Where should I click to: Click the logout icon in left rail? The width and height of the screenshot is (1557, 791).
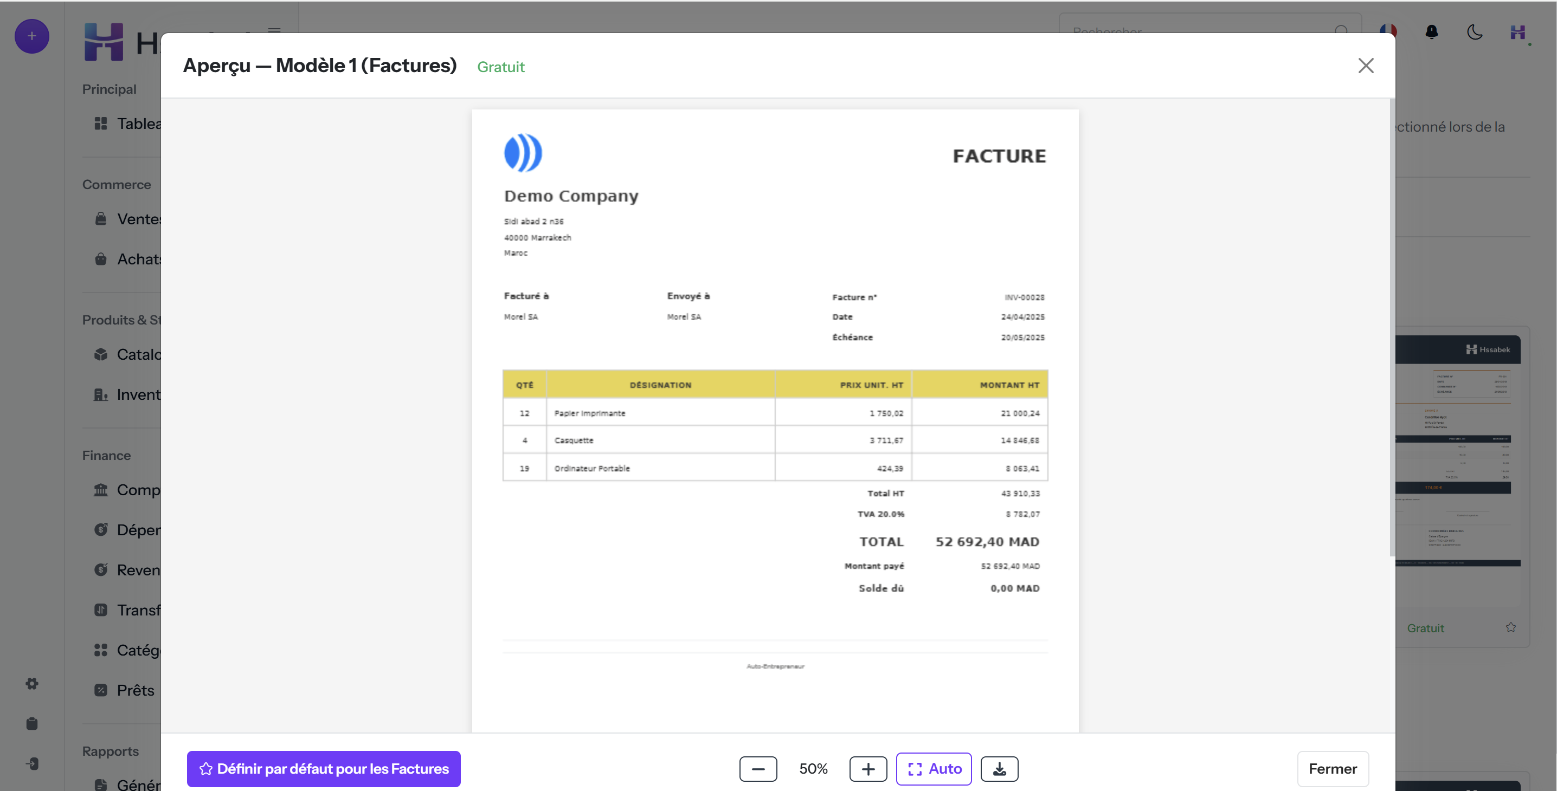click(32, 763)
